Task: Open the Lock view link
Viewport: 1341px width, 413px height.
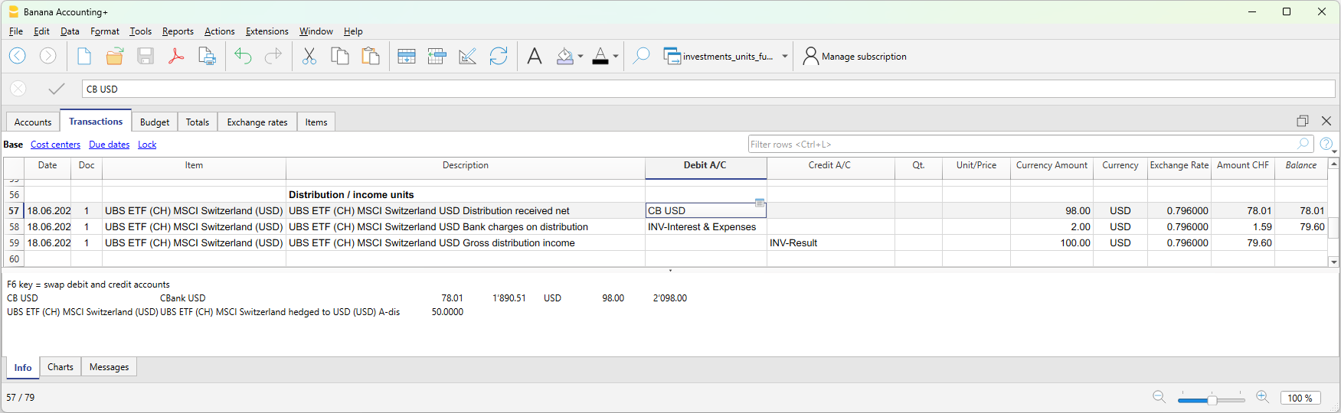Action: [147, 145]
